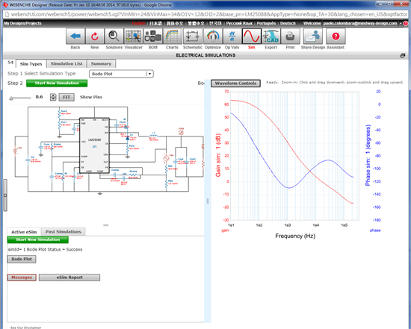Image resolution: width=411 pixels, height=329 pixels.
Task: Click the Messages button
Action: click(x=22, y=278)
